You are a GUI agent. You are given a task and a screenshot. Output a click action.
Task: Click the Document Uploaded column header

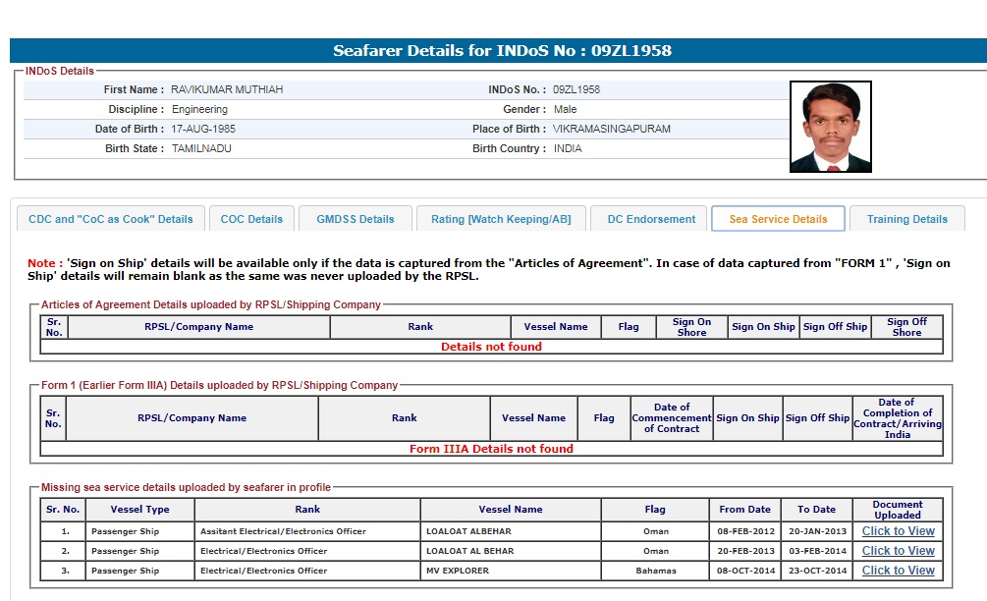click(x=898, y=510)
